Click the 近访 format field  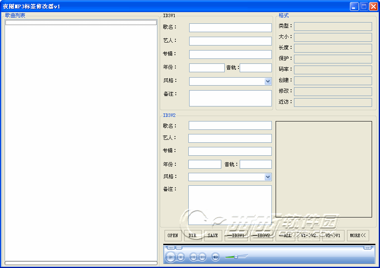(x=333, y=102)
